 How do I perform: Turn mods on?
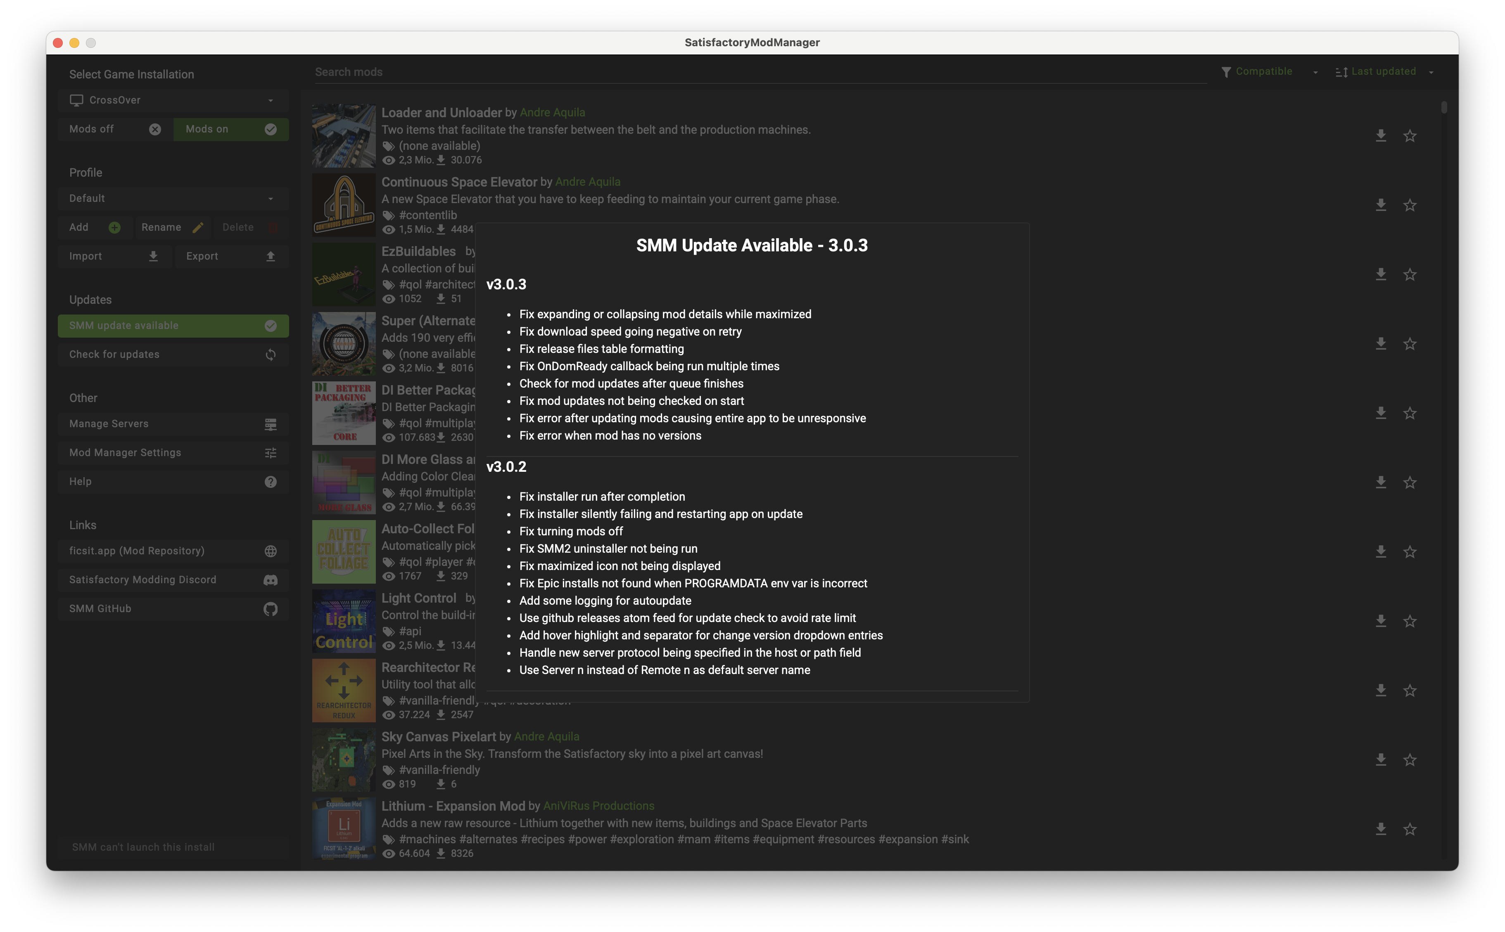point(231,129)
